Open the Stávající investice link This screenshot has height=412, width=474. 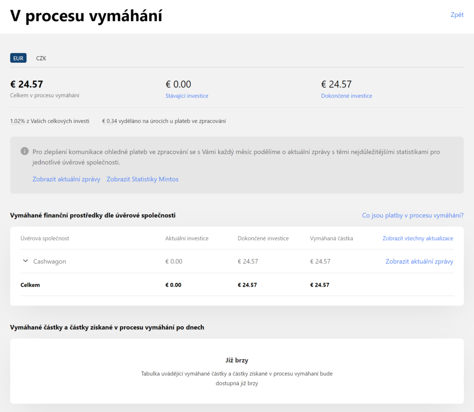click(187, 96)
